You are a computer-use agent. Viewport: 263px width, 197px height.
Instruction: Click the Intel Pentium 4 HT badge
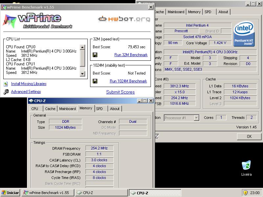[x=244, y=34]
